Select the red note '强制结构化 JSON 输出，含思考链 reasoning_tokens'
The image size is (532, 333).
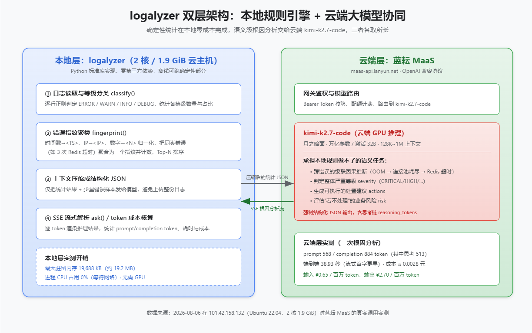point(360,212)
